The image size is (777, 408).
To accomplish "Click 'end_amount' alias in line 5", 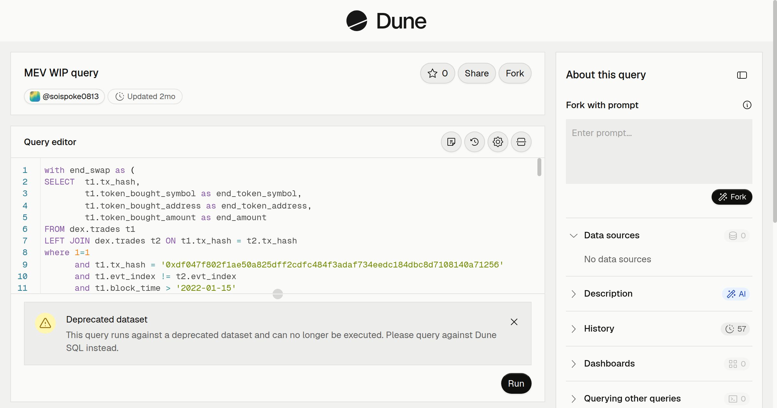I will click(x=241, y=218).
